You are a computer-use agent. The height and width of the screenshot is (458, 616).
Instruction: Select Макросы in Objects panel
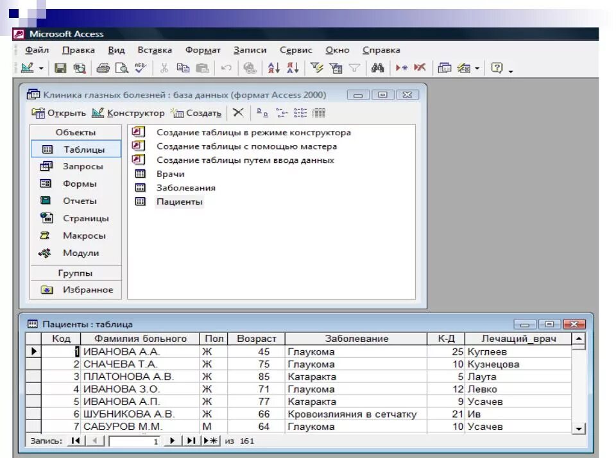pos(76,235)
